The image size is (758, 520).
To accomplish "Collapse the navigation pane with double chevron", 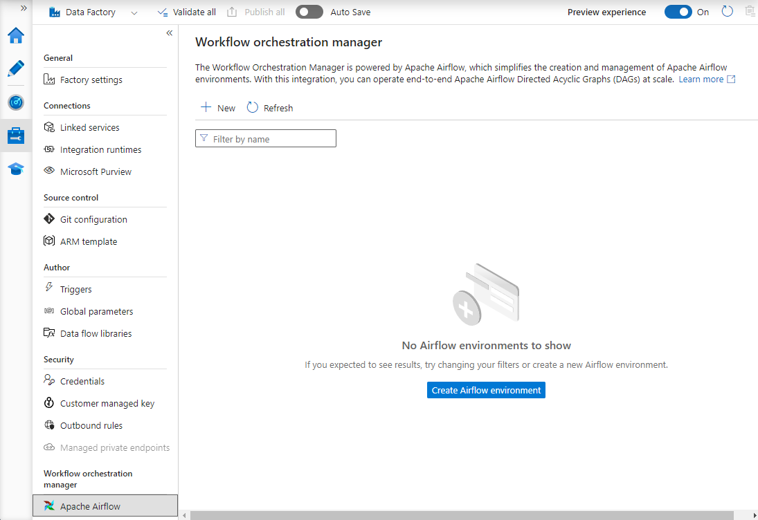I will tap(169, 32).
